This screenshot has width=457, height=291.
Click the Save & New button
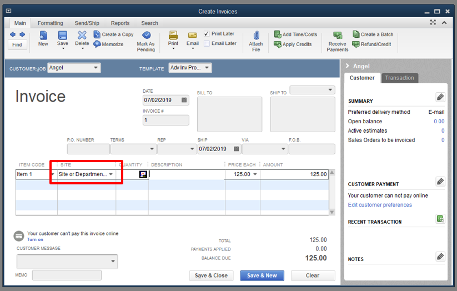pyautogui.click(x=262, y=275)
